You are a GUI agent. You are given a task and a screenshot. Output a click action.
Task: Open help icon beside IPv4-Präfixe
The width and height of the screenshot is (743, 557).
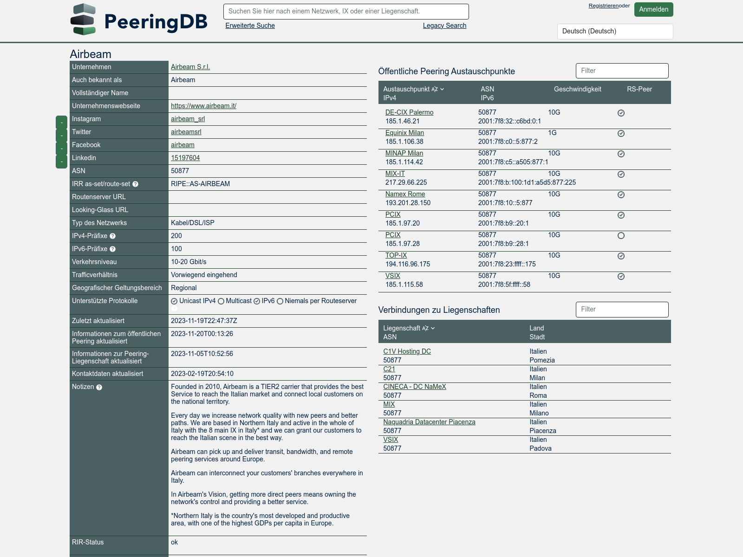pyautogui.click(x=112, y=236)
